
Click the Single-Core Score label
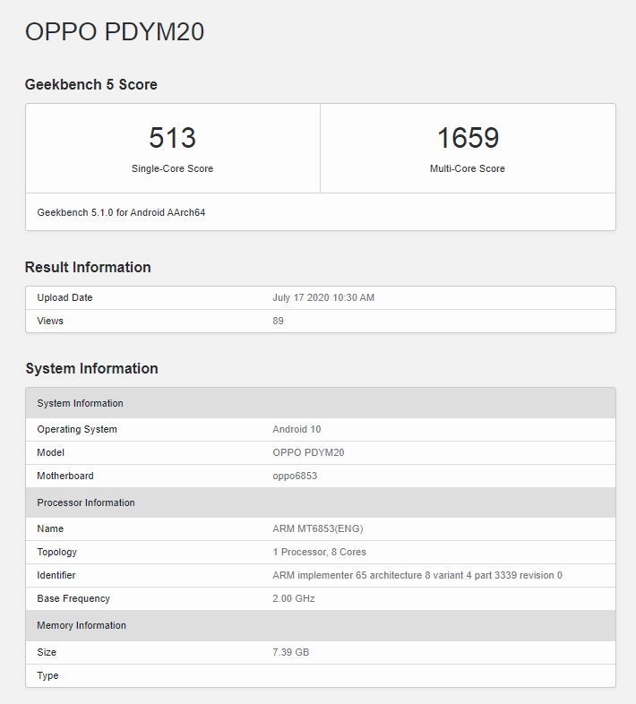tap(173, 168)
